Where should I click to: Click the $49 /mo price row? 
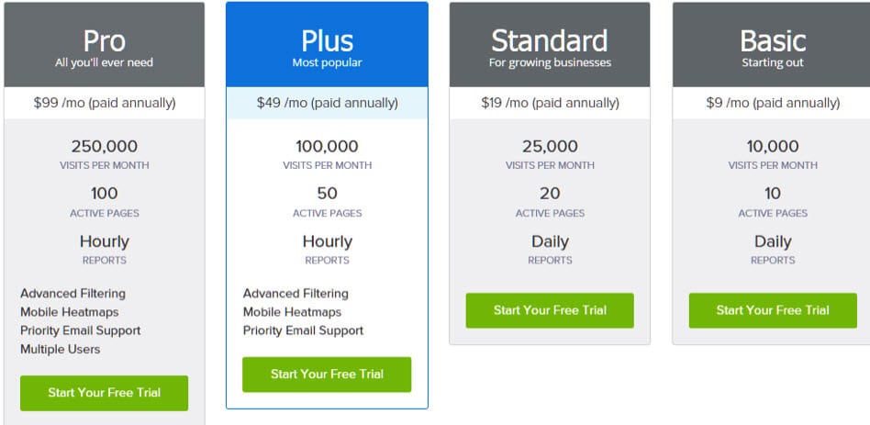327,103
